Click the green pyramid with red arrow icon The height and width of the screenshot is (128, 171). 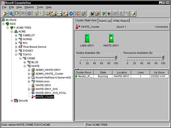pyautogui.click(x=92, y=14)
